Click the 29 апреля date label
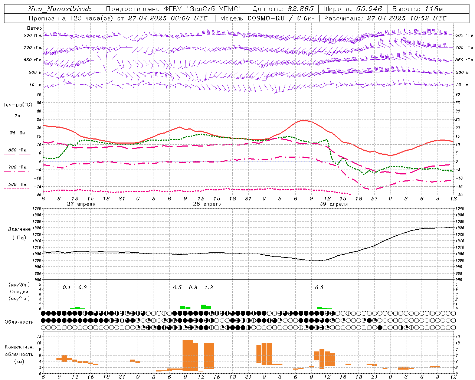The image size is (475, 380). coord(334,204)
